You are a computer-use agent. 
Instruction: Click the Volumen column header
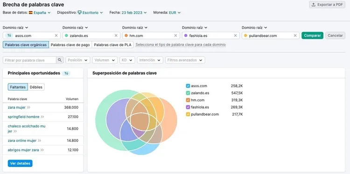(x=72, y=99)
